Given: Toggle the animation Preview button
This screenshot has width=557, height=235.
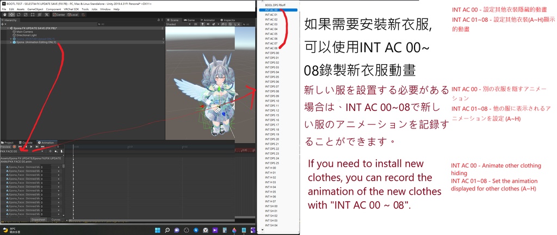Looking at the screenshot, I should [5, 147].
